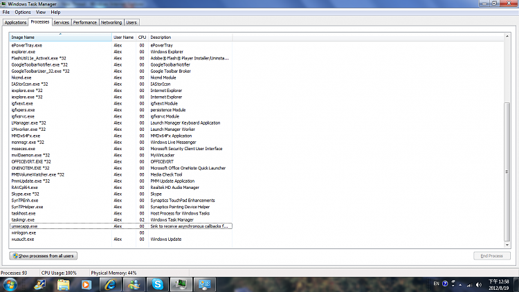The height and width of the screenshot is (292, 519).
Task: Click the scrollbar down arrow
Action: tap(507, 245)
